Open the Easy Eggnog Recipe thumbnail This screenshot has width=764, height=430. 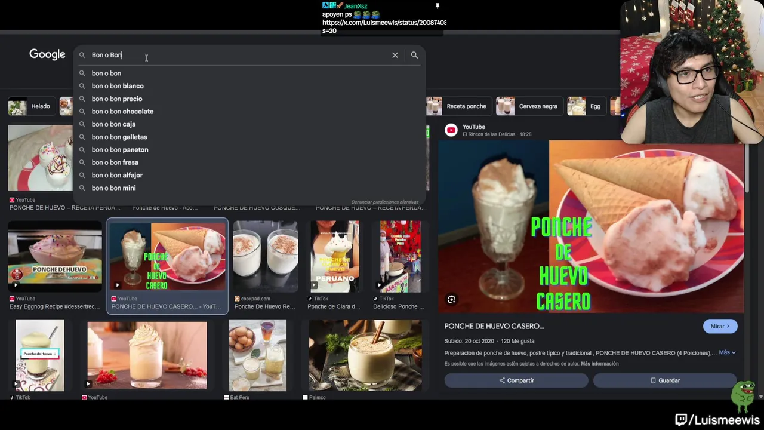coord(55,257)
